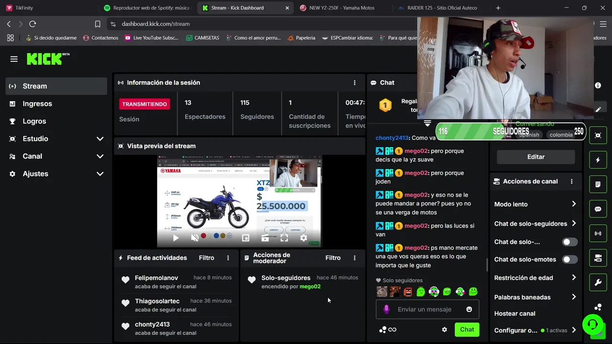This screenshot has height=344, width=612.
Task: Click the Enviar un mensaje input field
Action: tap(427, 309)
